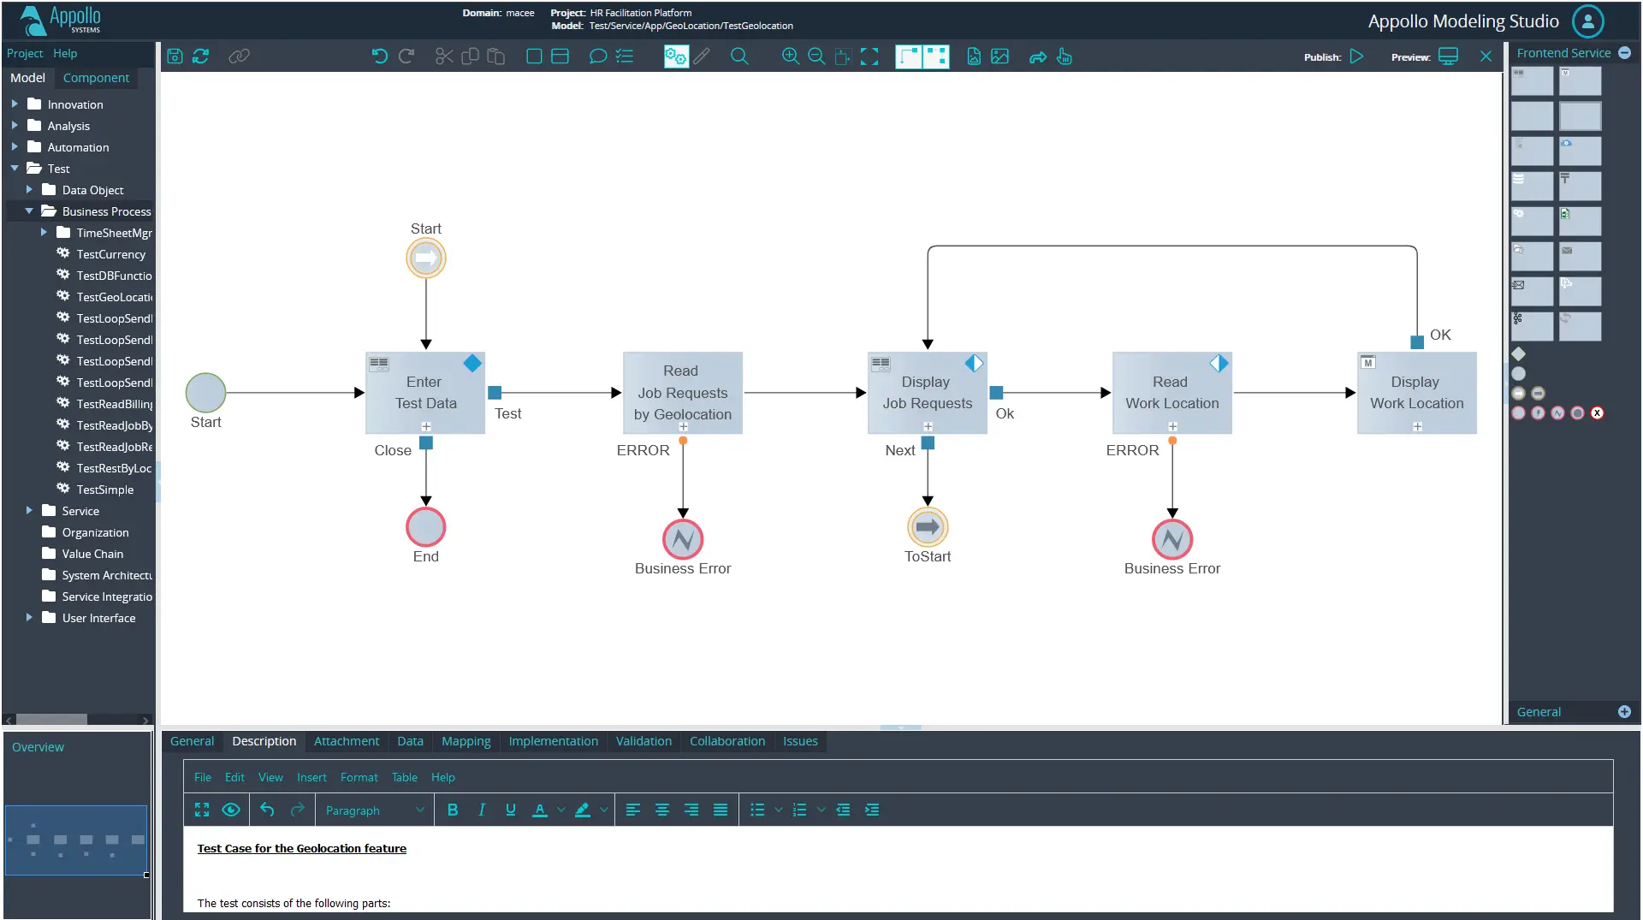This screenshot has height=920, width=1643.
Task: Click the Undo arrow icon
Action: 380,56
